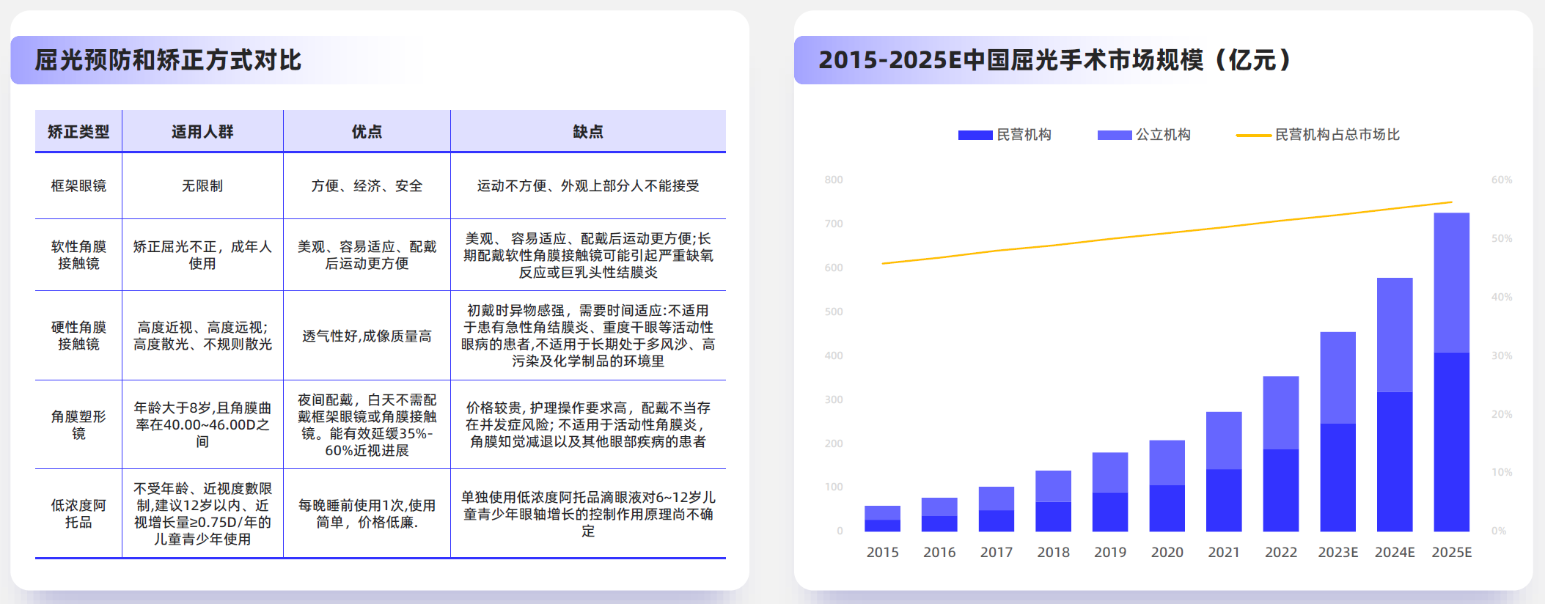The image size is (1545, 604).
Task: Click the 矫正屈光不正，成年人使用 cell
Action: [202, 255]
